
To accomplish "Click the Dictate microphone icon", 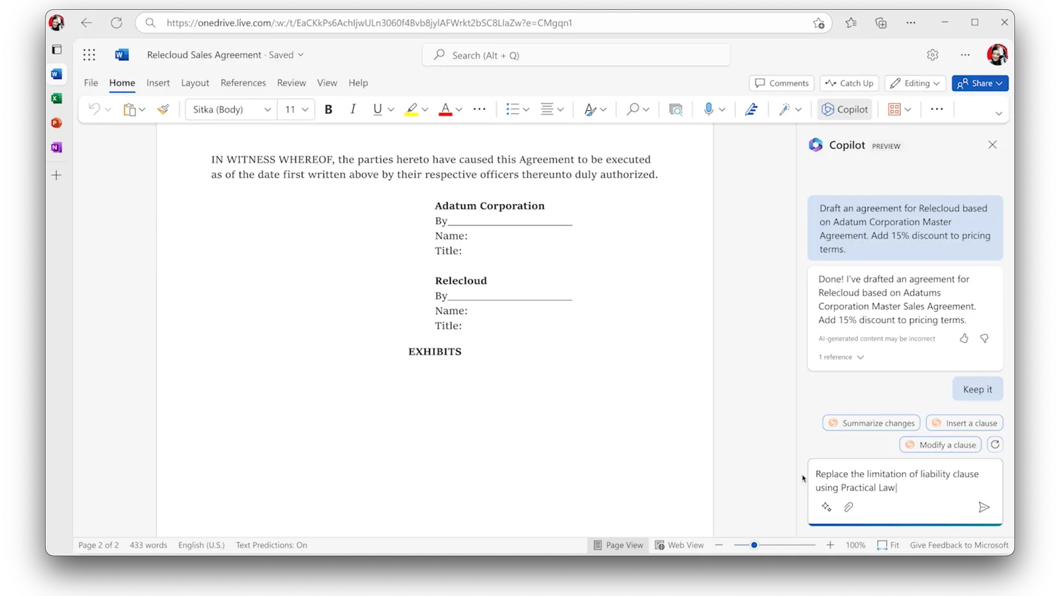I will [708, 109].
